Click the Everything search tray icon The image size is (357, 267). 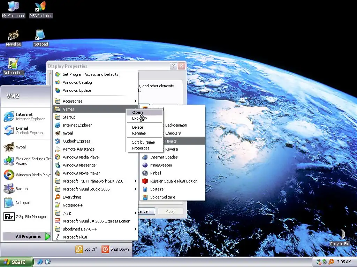click(x=332, y=262)
